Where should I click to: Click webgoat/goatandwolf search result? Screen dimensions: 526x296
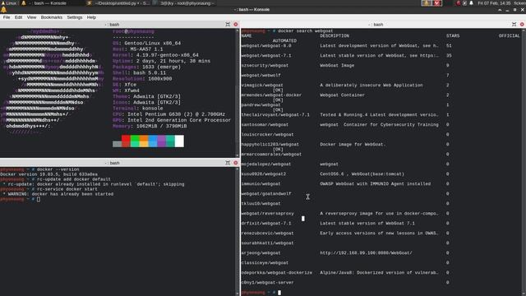click(266, 194)
